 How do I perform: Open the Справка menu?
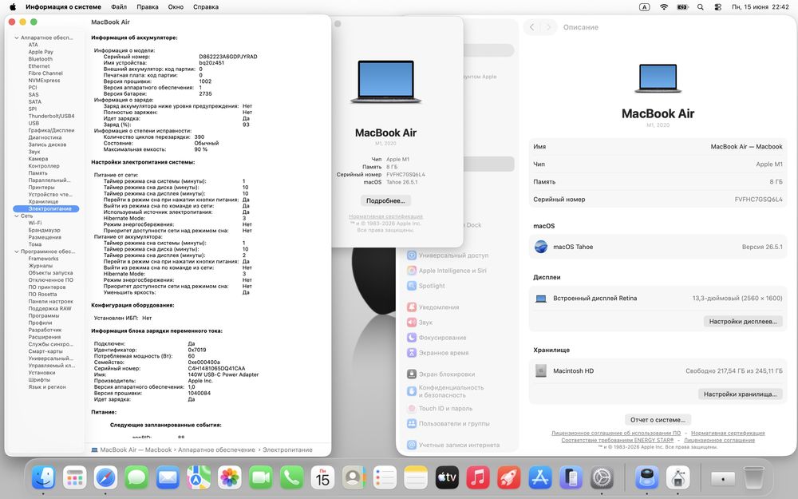click(206, 7)
